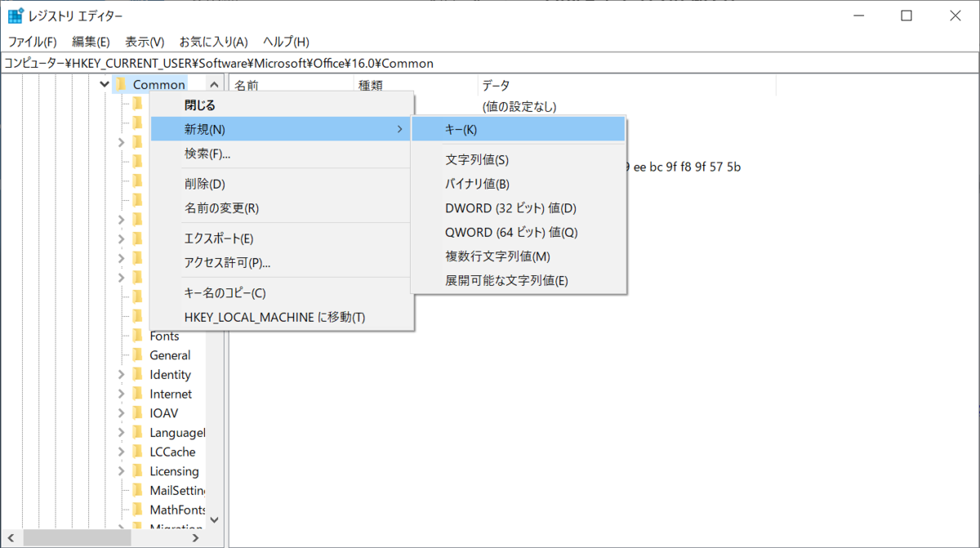Open the ファイル(F) menu
Viewport: 980px width, 548px height.
[x=33, y=42]
